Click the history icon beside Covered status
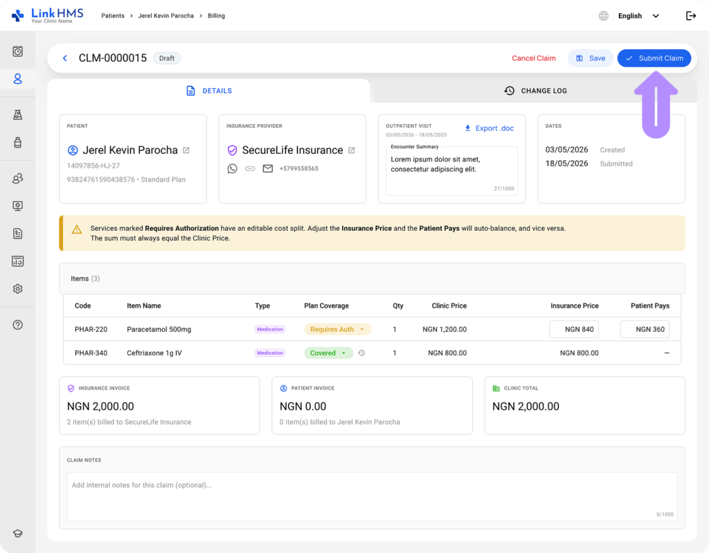 (x=361, y=353)
